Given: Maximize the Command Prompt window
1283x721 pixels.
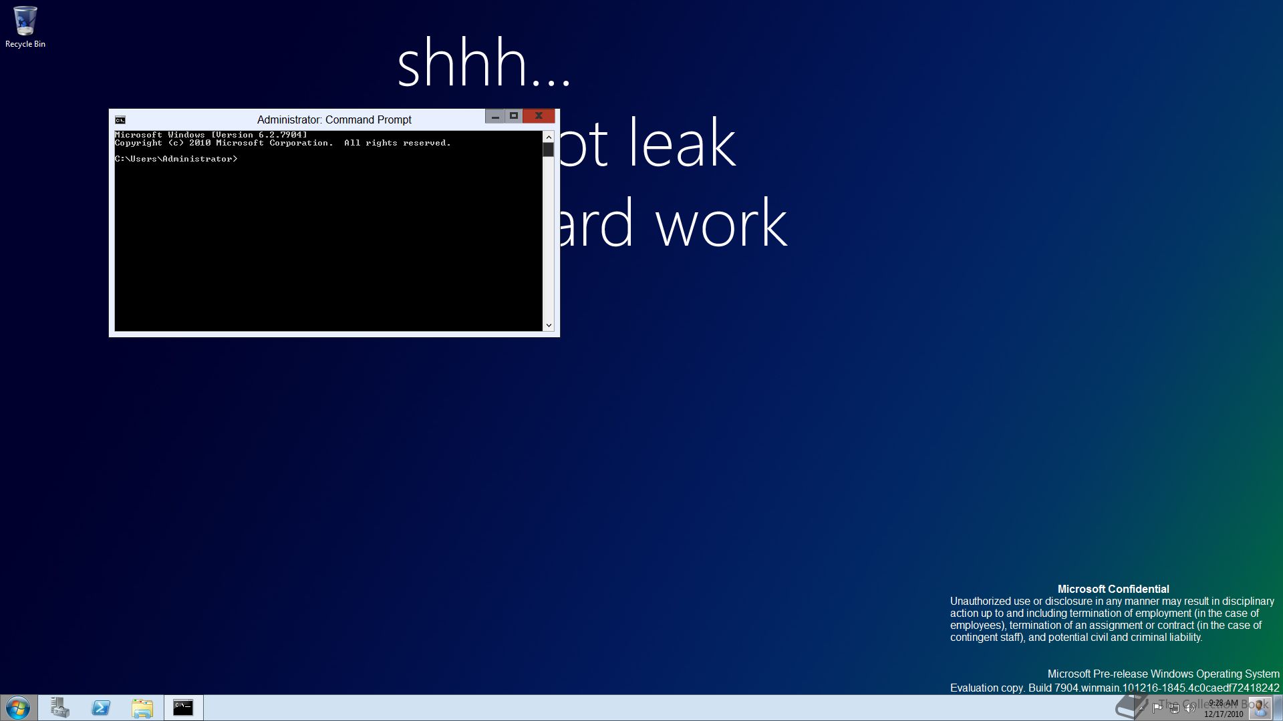Looking at the screenshot, I should (513, 116).
